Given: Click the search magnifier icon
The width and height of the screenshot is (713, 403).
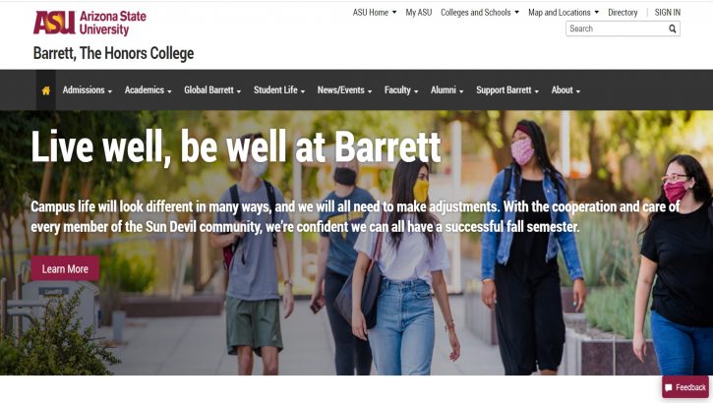Looking at the screenshot, I should point(672,29).
